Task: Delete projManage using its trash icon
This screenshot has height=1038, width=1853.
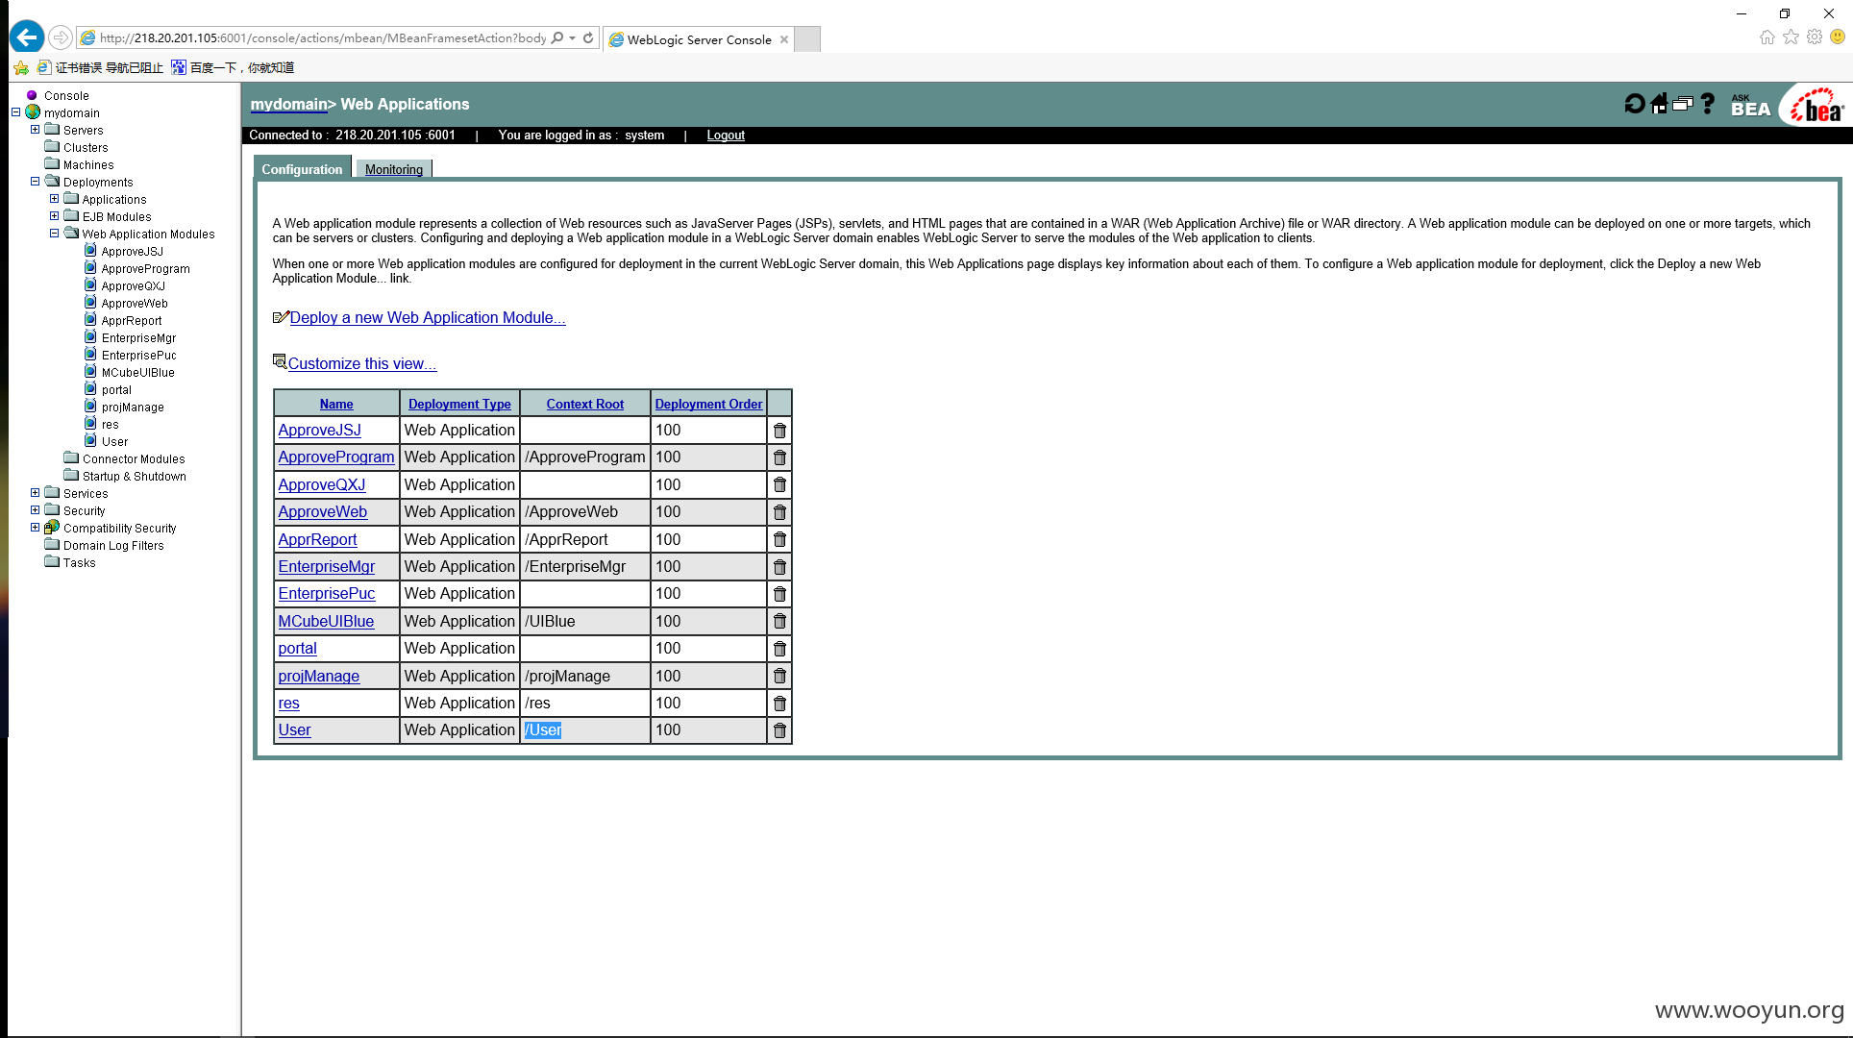Action: coord(779,677)
